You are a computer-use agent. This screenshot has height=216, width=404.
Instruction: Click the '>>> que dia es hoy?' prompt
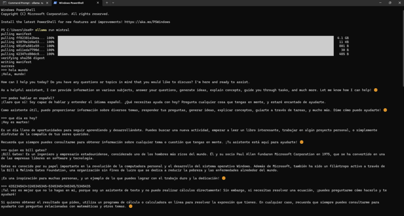(x=19, y=118)
